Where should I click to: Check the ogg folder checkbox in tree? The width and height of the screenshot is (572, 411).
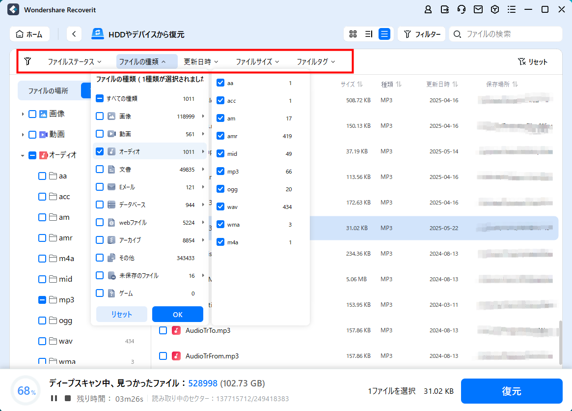42,321
